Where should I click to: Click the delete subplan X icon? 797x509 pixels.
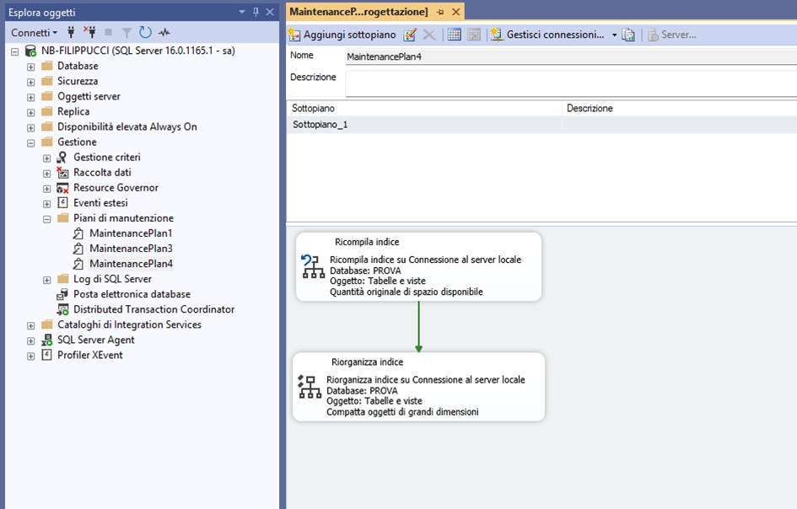(429, 35)
